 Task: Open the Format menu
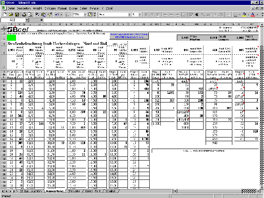click(62, 8)
